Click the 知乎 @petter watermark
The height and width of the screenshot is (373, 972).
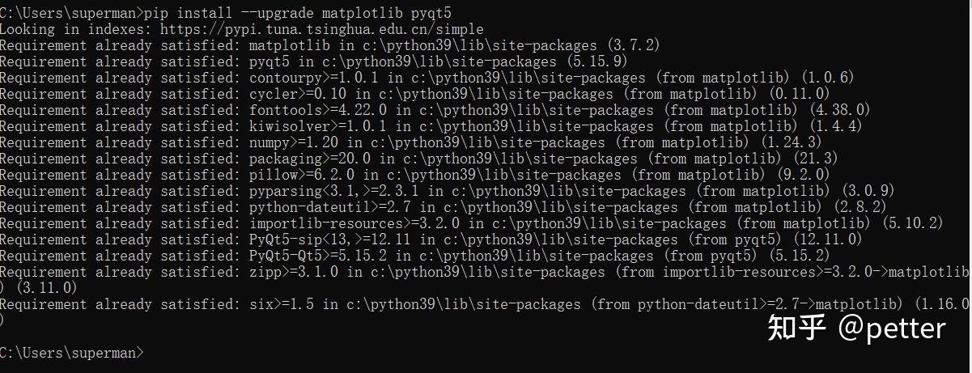(856, 328)
